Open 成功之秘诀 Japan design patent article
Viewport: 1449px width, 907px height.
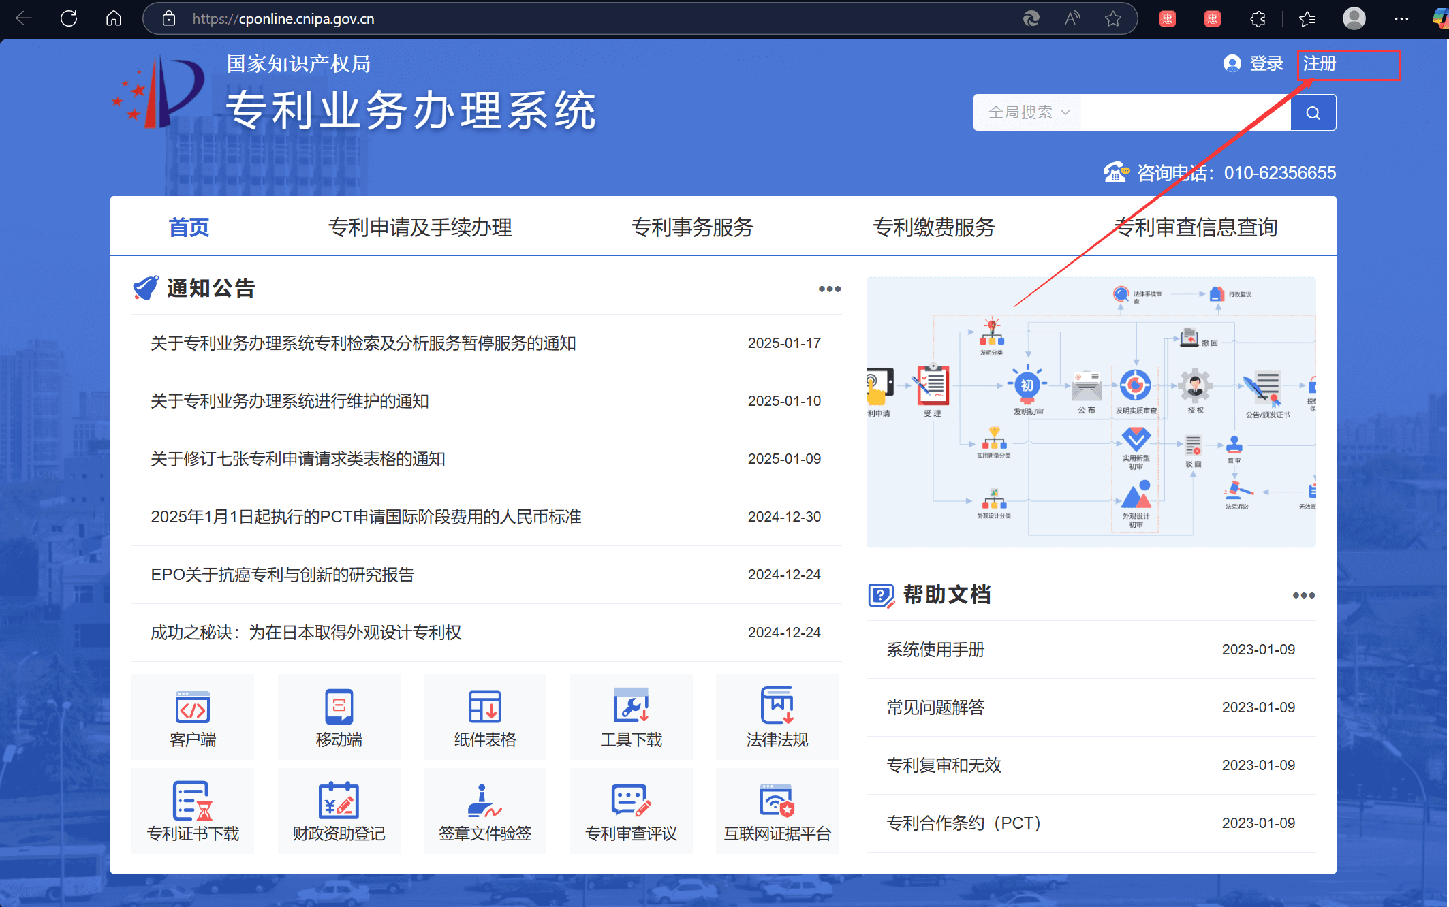tap(306, 633)
